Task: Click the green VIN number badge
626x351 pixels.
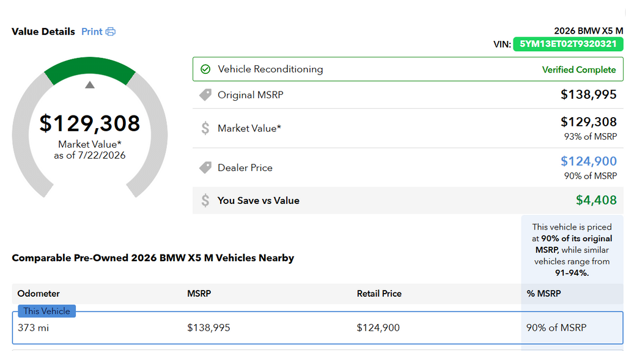Action: pos(568,44)
